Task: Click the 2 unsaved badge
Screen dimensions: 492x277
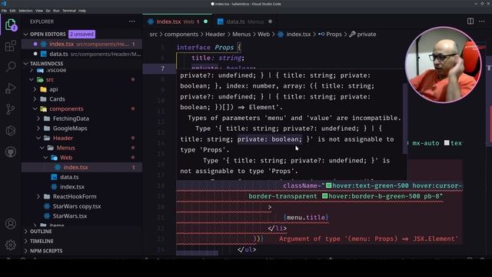Action: tap(81, 34)
